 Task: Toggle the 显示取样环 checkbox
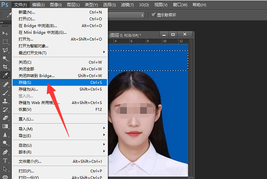tap(153, 15)
